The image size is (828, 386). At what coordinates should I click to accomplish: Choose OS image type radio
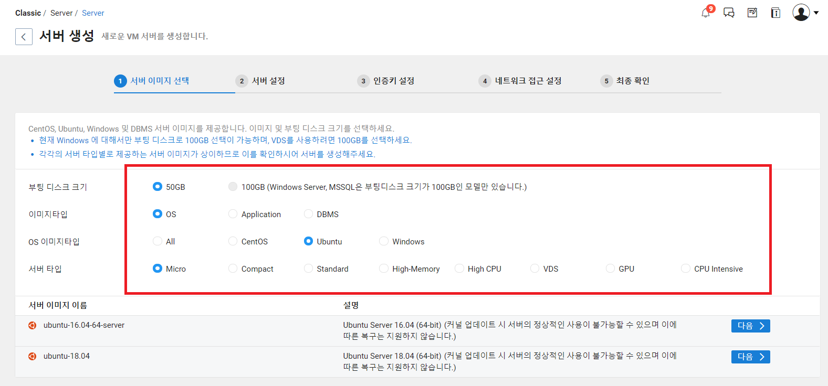(x=157, y=214)
